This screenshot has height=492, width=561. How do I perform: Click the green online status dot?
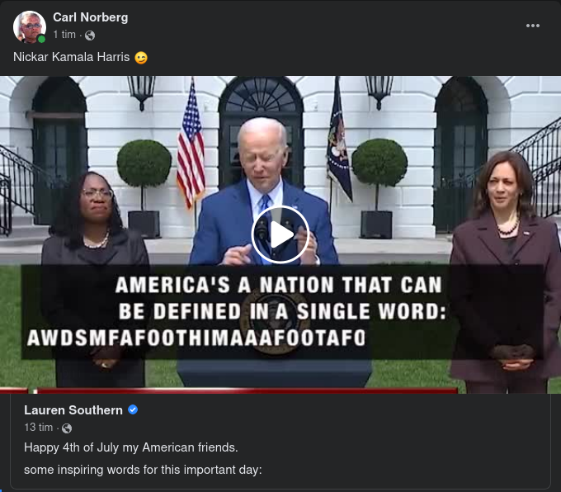(41, 39)
